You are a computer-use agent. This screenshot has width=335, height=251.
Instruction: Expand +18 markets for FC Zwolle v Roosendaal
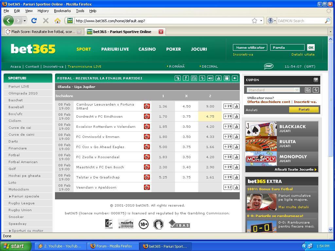click(x=228, y=157)
